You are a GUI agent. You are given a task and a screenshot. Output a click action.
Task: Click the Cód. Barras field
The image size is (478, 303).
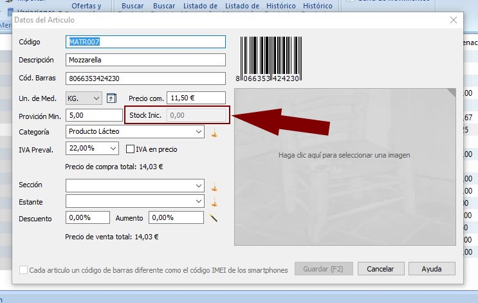[145, 78]
